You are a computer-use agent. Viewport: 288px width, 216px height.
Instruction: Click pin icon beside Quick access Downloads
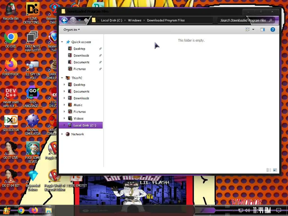pyautogui.click(x=100, y=55)
